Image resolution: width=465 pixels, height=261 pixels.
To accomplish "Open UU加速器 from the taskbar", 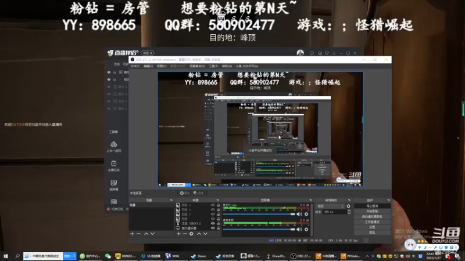I will [x=151, y=256].
